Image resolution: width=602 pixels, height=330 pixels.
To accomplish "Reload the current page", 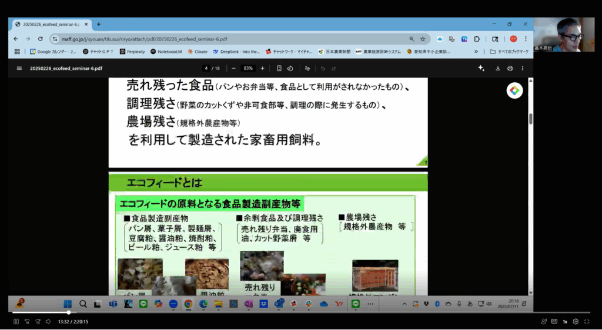I will (x=41, y=39).
